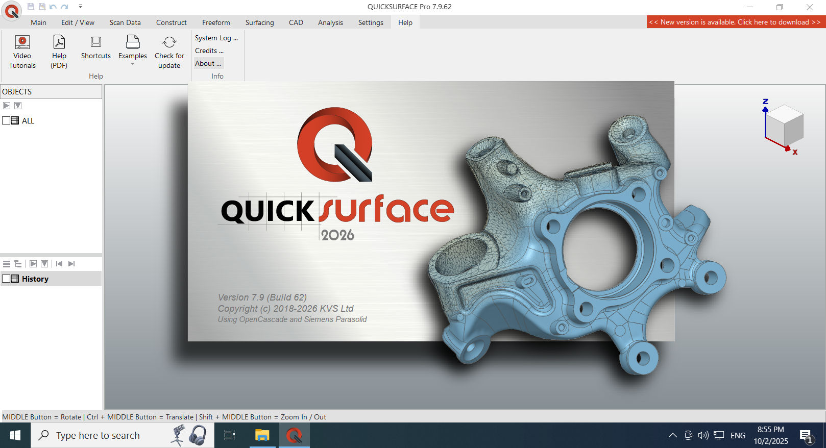
Task: Click the Save As icon in the quick access bar
Action: [x=42, y=7]
